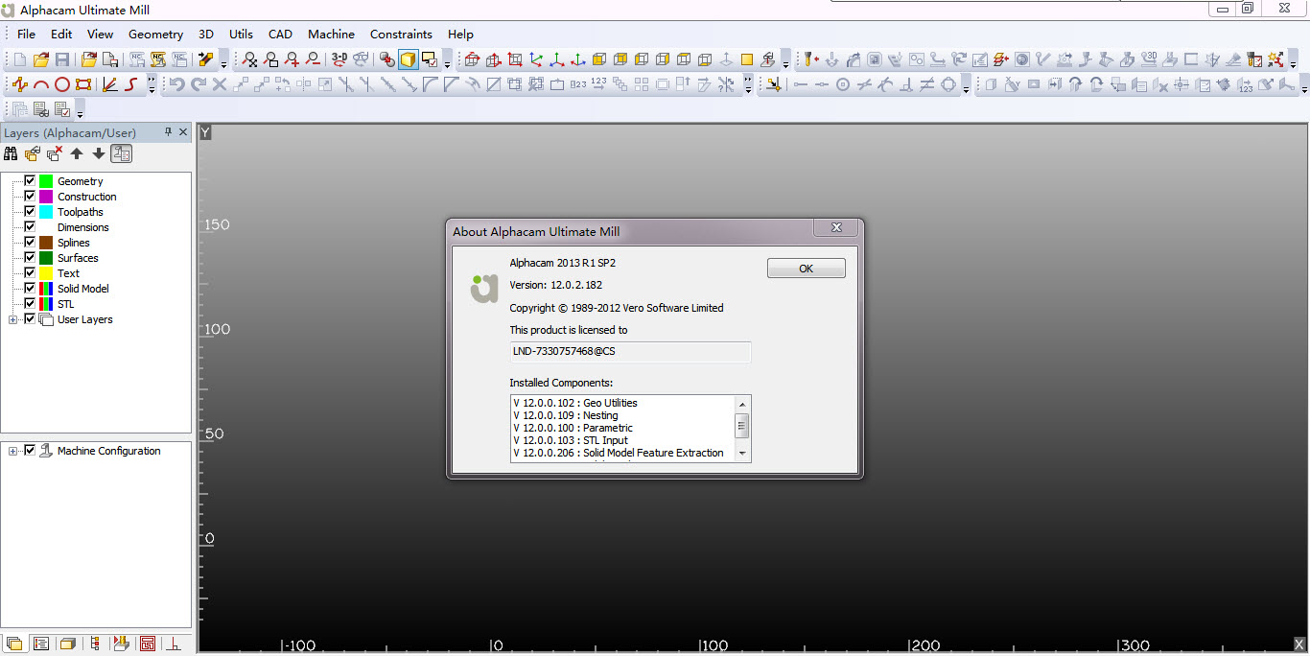The width and height of the screenshot is (1310, 656).
Task: Click the Installed Components scrollbar down arrow
Action: pyautogui.click(x=741, y=454)
